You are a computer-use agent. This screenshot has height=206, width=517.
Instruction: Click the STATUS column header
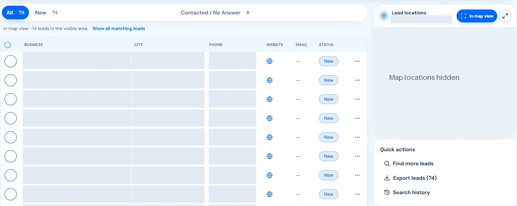326,45
